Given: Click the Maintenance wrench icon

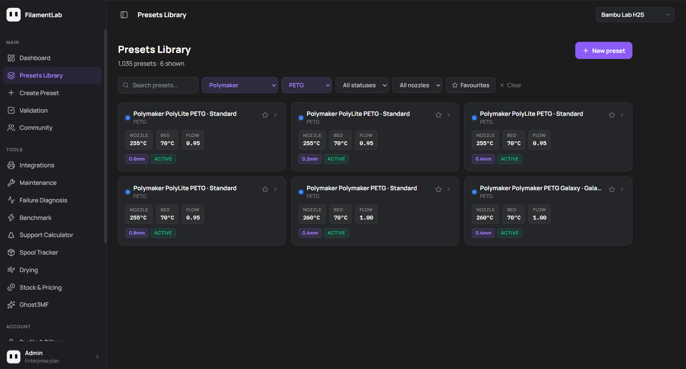Looking at the screenshot, I should tap(11, 183).
